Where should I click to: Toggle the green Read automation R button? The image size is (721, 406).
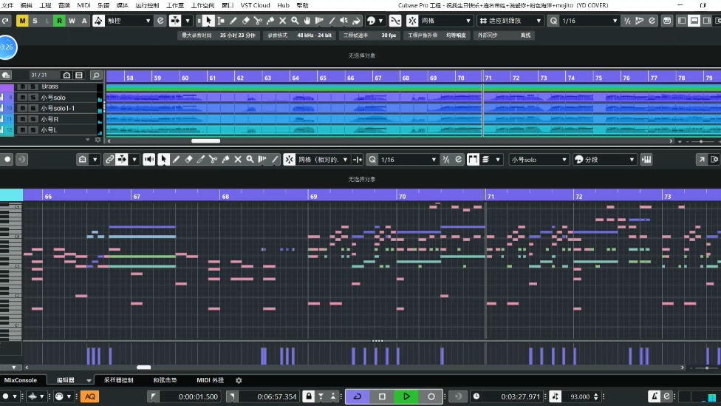coord(59,21)
